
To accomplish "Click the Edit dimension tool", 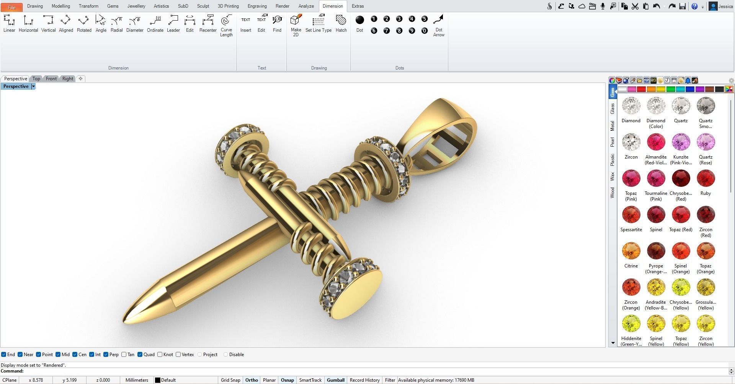I will (189, 24).
